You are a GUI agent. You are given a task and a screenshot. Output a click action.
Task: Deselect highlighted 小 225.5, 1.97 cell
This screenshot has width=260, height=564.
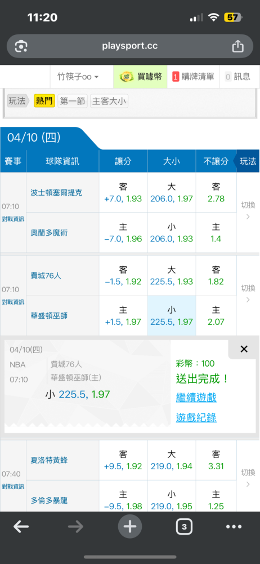172,316
